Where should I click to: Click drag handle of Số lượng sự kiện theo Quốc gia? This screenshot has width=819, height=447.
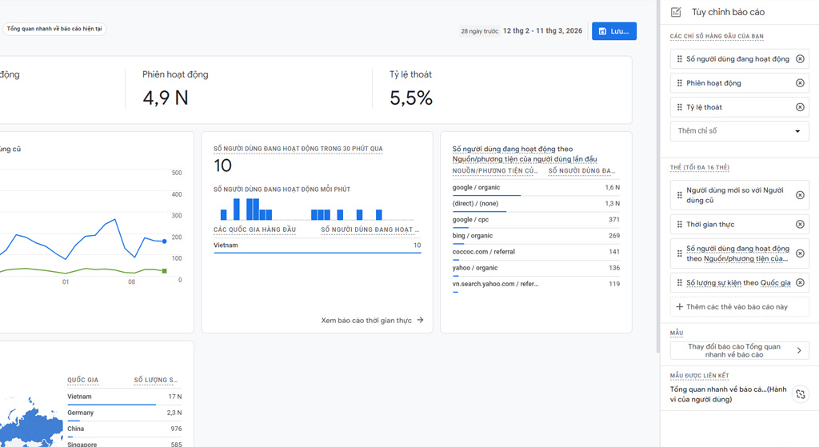pos(680,283)
